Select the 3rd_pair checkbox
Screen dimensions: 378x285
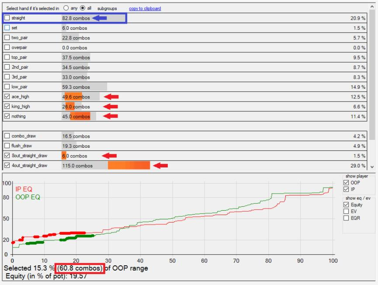tap(7, 77)
